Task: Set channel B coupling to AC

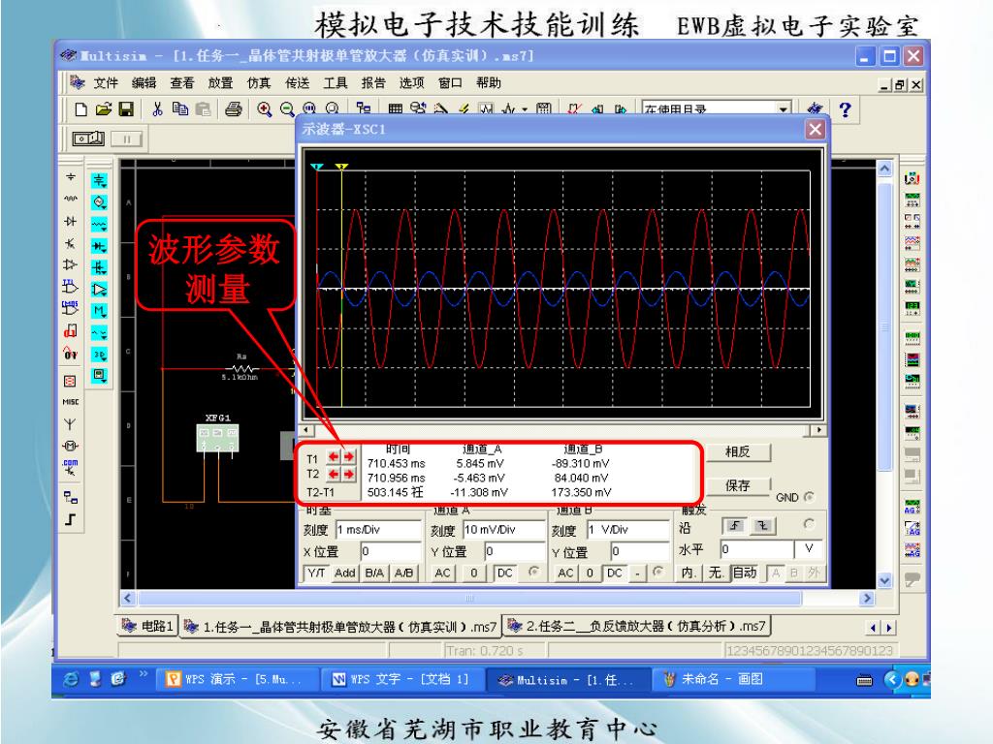Action: (565, 573)
